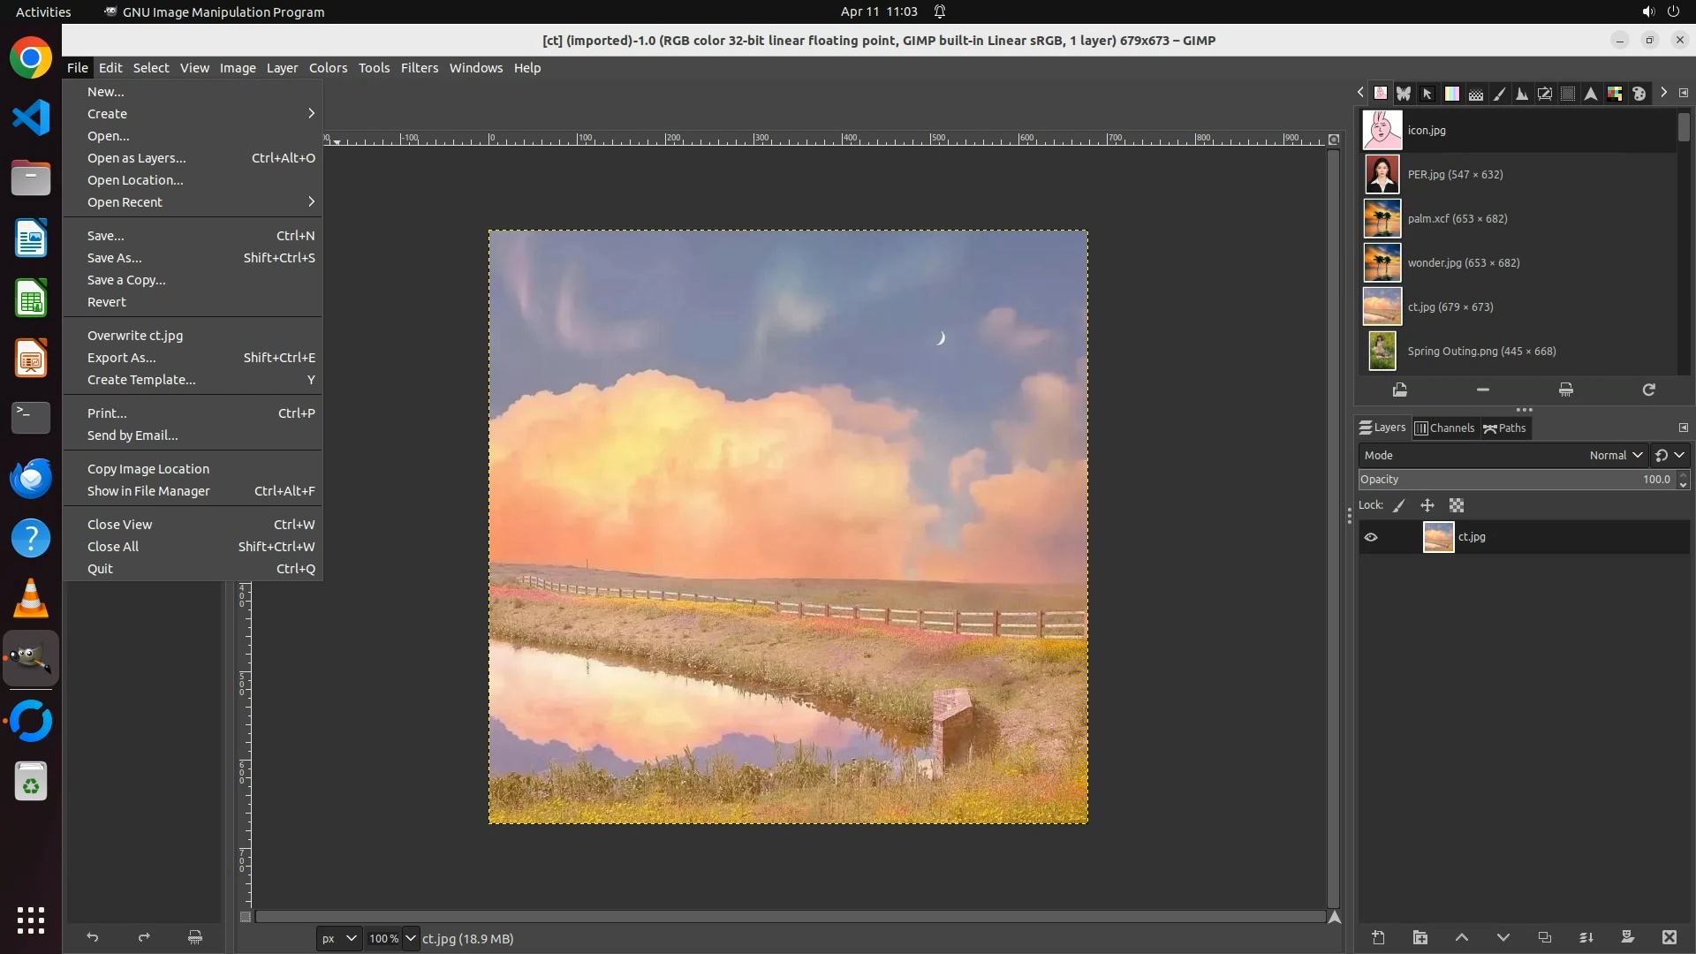This screenshot has width=1696, height=954.
Task: Toggle the lock alpha channel checkerboard icon
Action: coord(1457,505)
